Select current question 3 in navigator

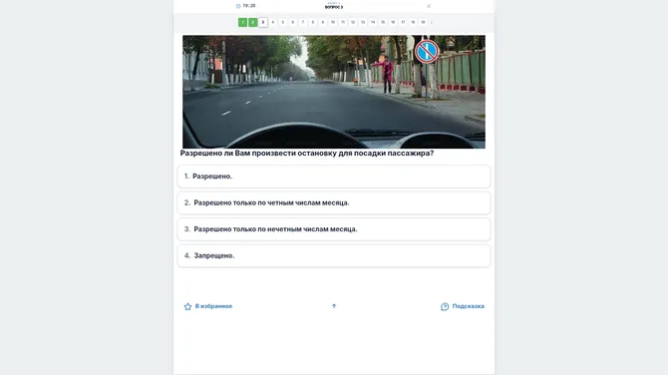point(263,22)
